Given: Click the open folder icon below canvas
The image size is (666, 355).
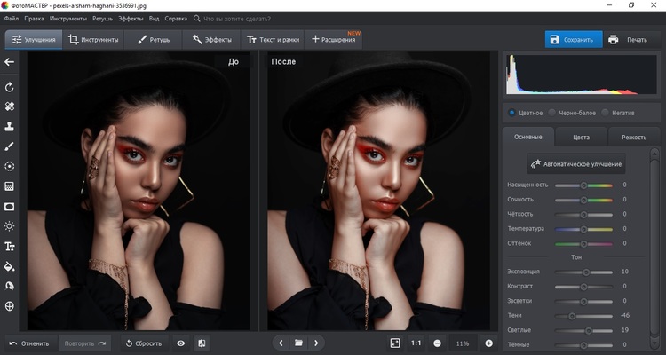Looking at the screenshot, I should (x=299, y=343).
